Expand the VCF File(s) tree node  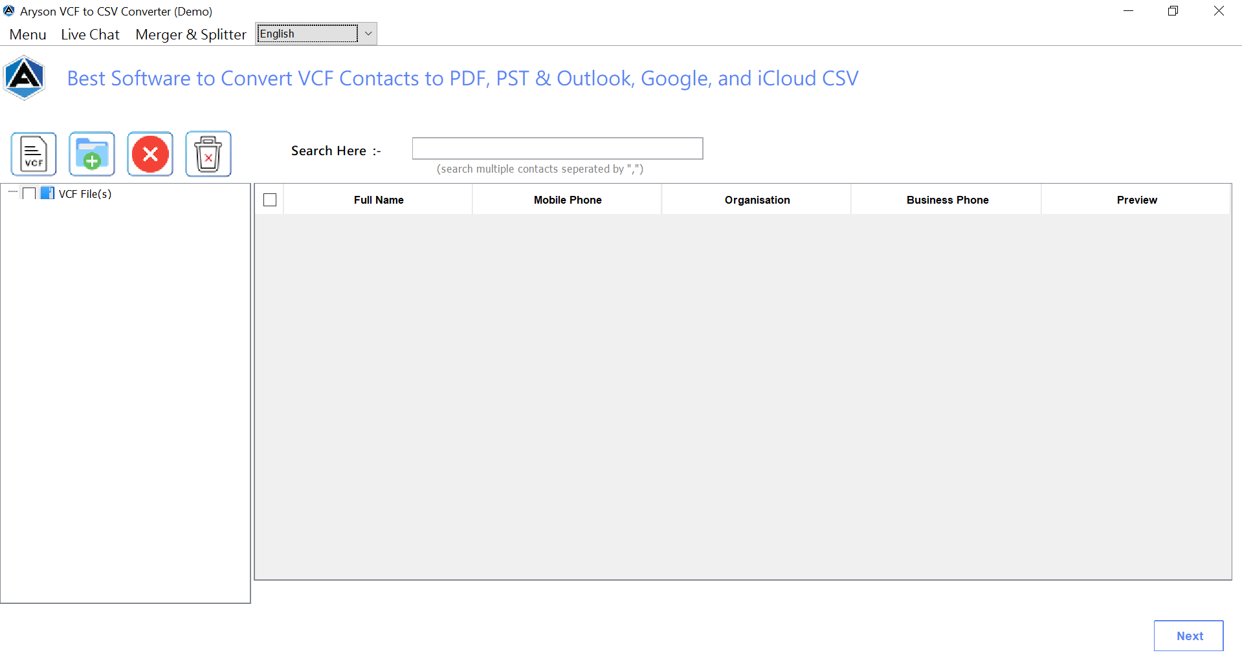(x=13, y=192)
